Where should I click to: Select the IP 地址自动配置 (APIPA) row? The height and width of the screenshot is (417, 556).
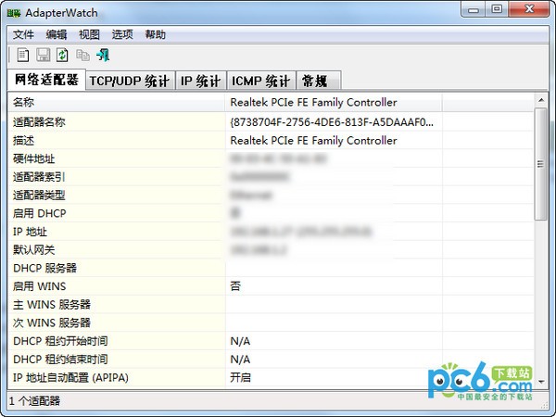pyautogui.click(x=271, y=378)
